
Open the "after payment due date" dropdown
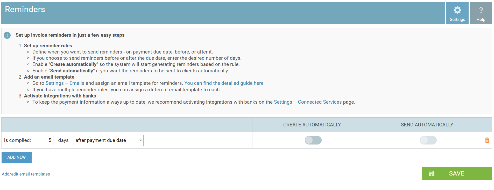tap(109, 140)
